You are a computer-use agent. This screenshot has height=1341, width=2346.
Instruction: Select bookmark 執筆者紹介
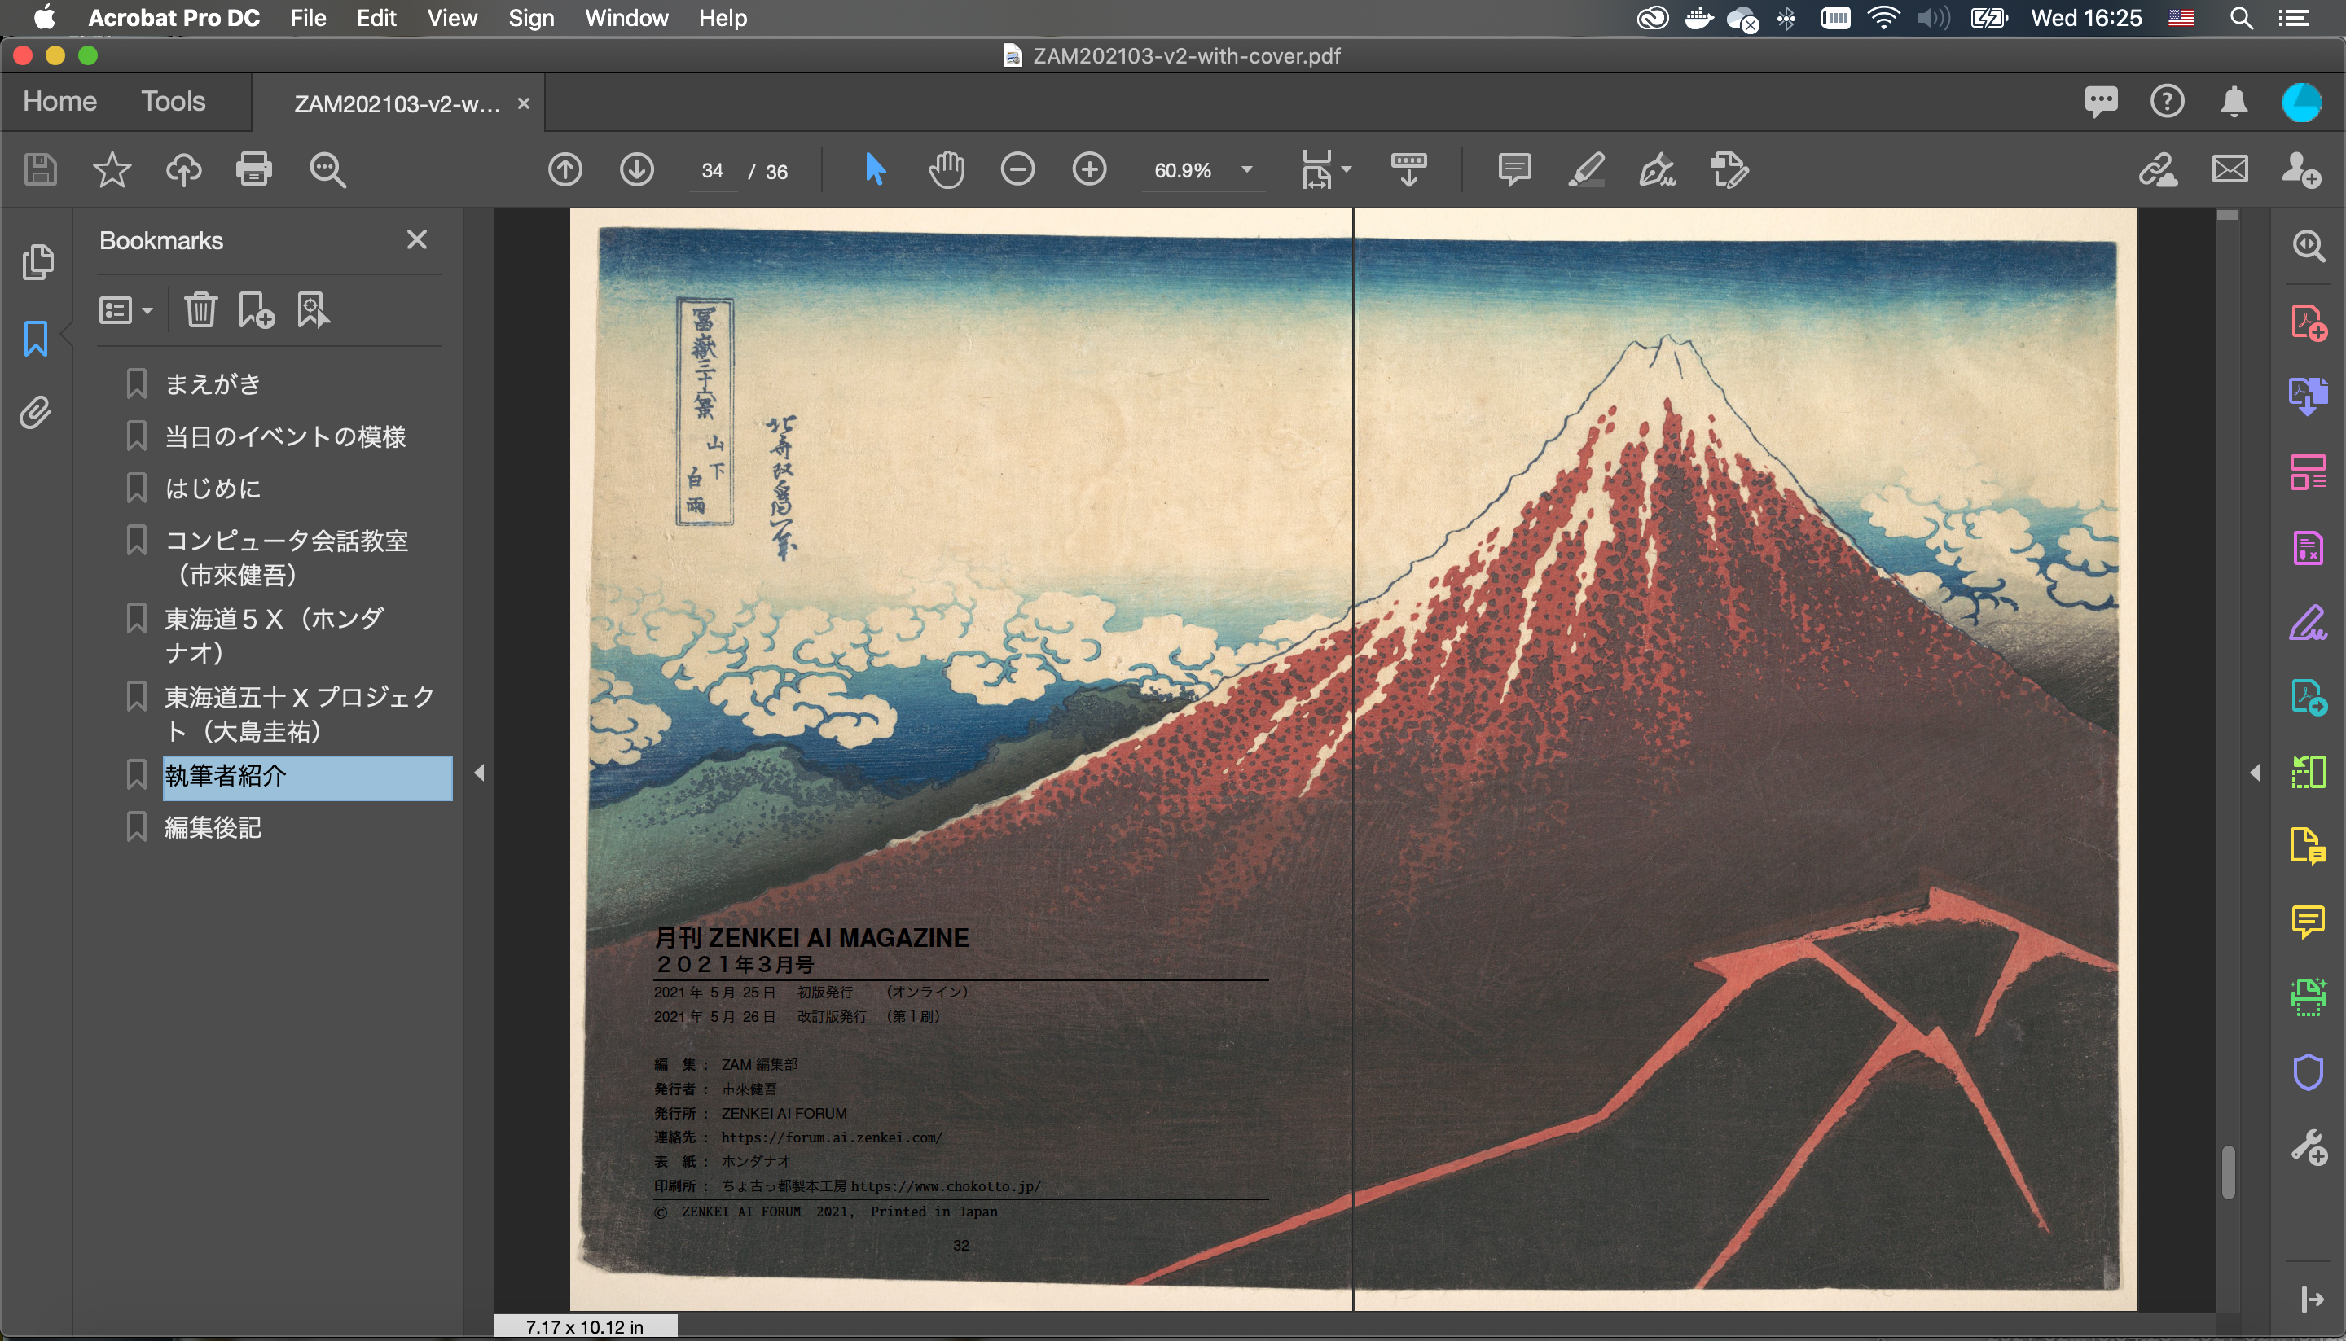tap(307, 777)
